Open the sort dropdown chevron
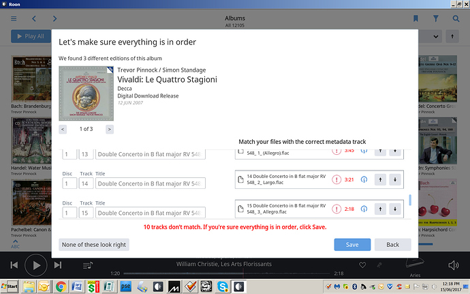The height and width of the screenshot is (294, 470). pos(436,37)
